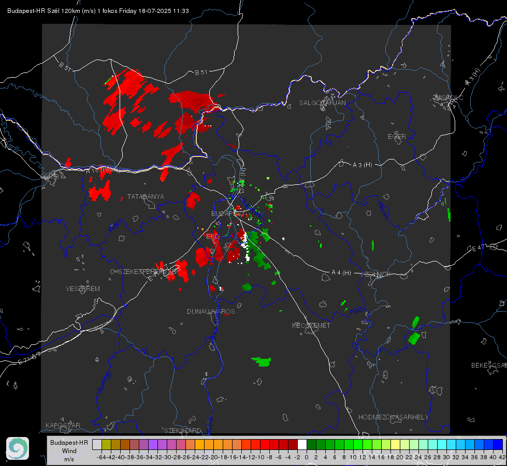Click the pale yellow legend swatch above 18
507x466 pixels.
(x=395, y=445)
